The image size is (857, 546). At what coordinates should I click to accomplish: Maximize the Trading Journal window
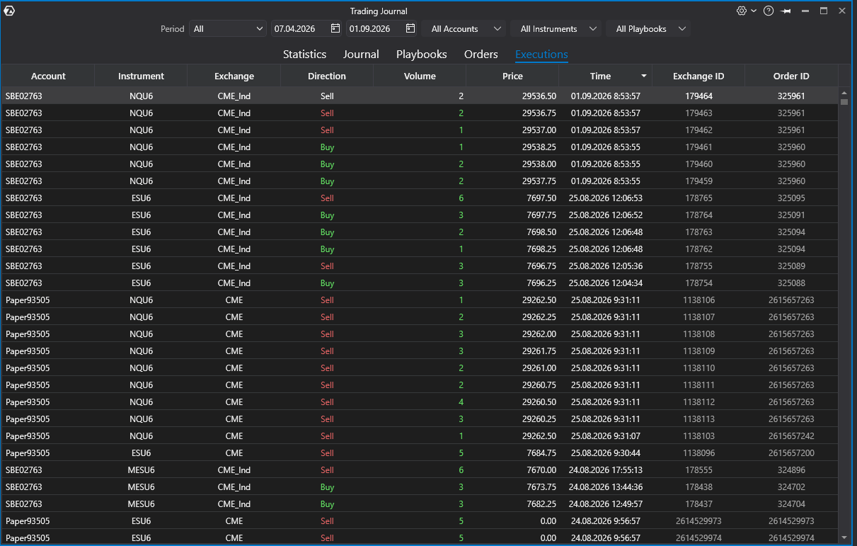tap(824, 11)
